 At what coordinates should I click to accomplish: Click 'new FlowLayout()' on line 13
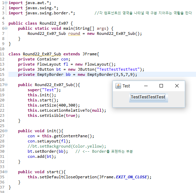pos(94,64)
